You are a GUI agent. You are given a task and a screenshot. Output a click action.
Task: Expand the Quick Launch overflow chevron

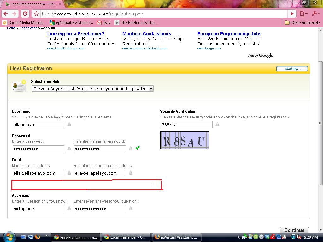pos(47,235)
